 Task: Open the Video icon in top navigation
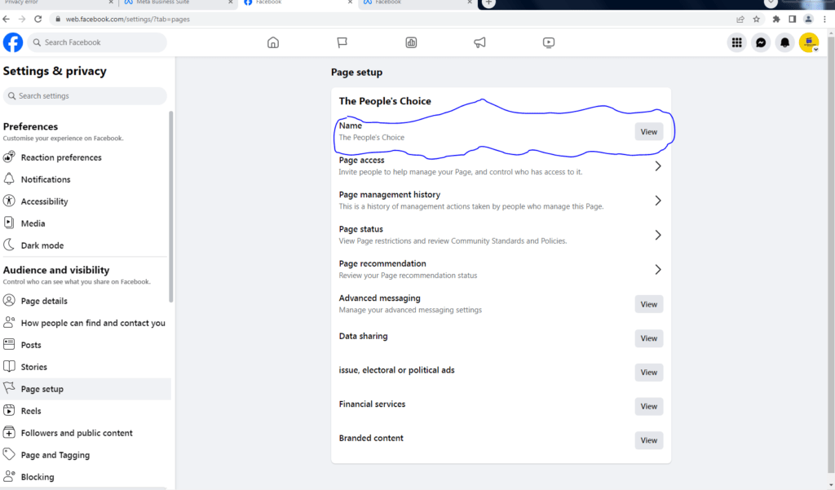[x=549, y=42]
